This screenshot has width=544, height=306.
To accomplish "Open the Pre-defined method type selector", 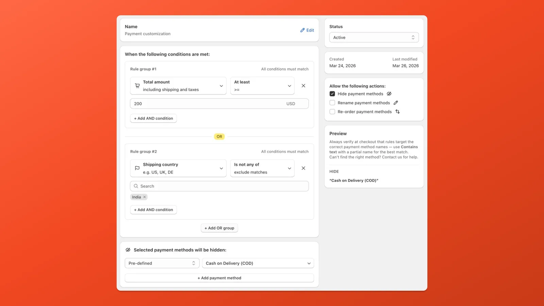I will pyautogui.click(x=162, y=263).
